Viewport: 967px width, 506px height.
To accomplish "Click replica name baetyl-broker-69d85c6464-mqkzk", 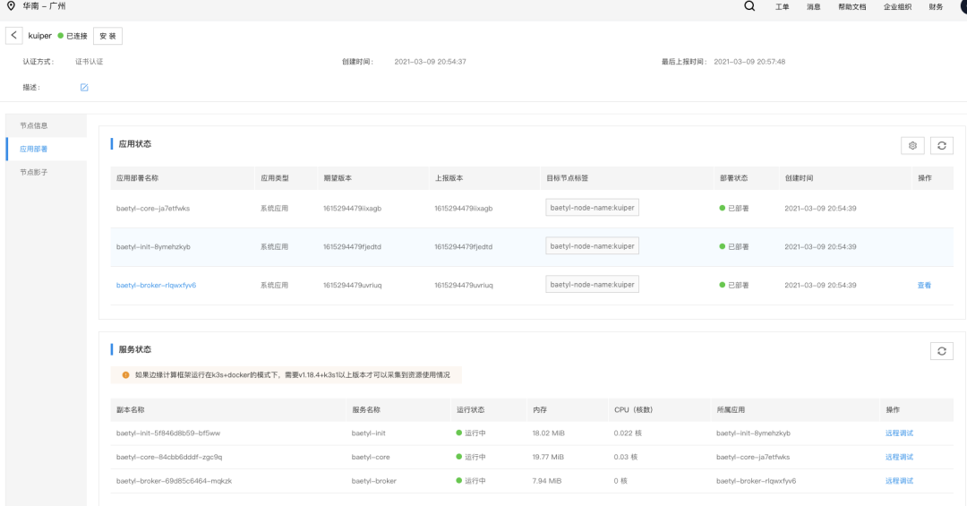I will click(x=174, y=481).
